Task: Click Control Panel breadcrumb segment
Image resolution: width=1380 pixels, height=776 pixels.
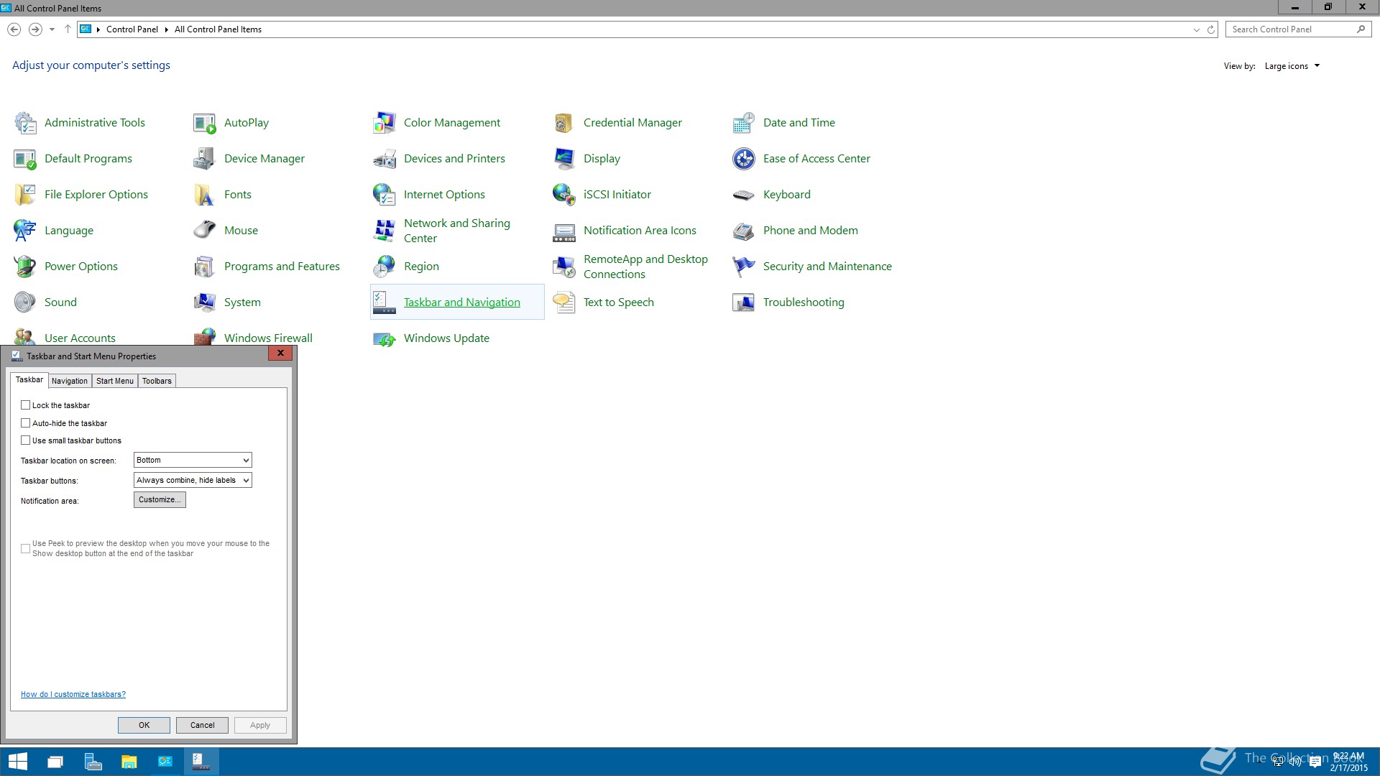Action: tap(132, 29)
